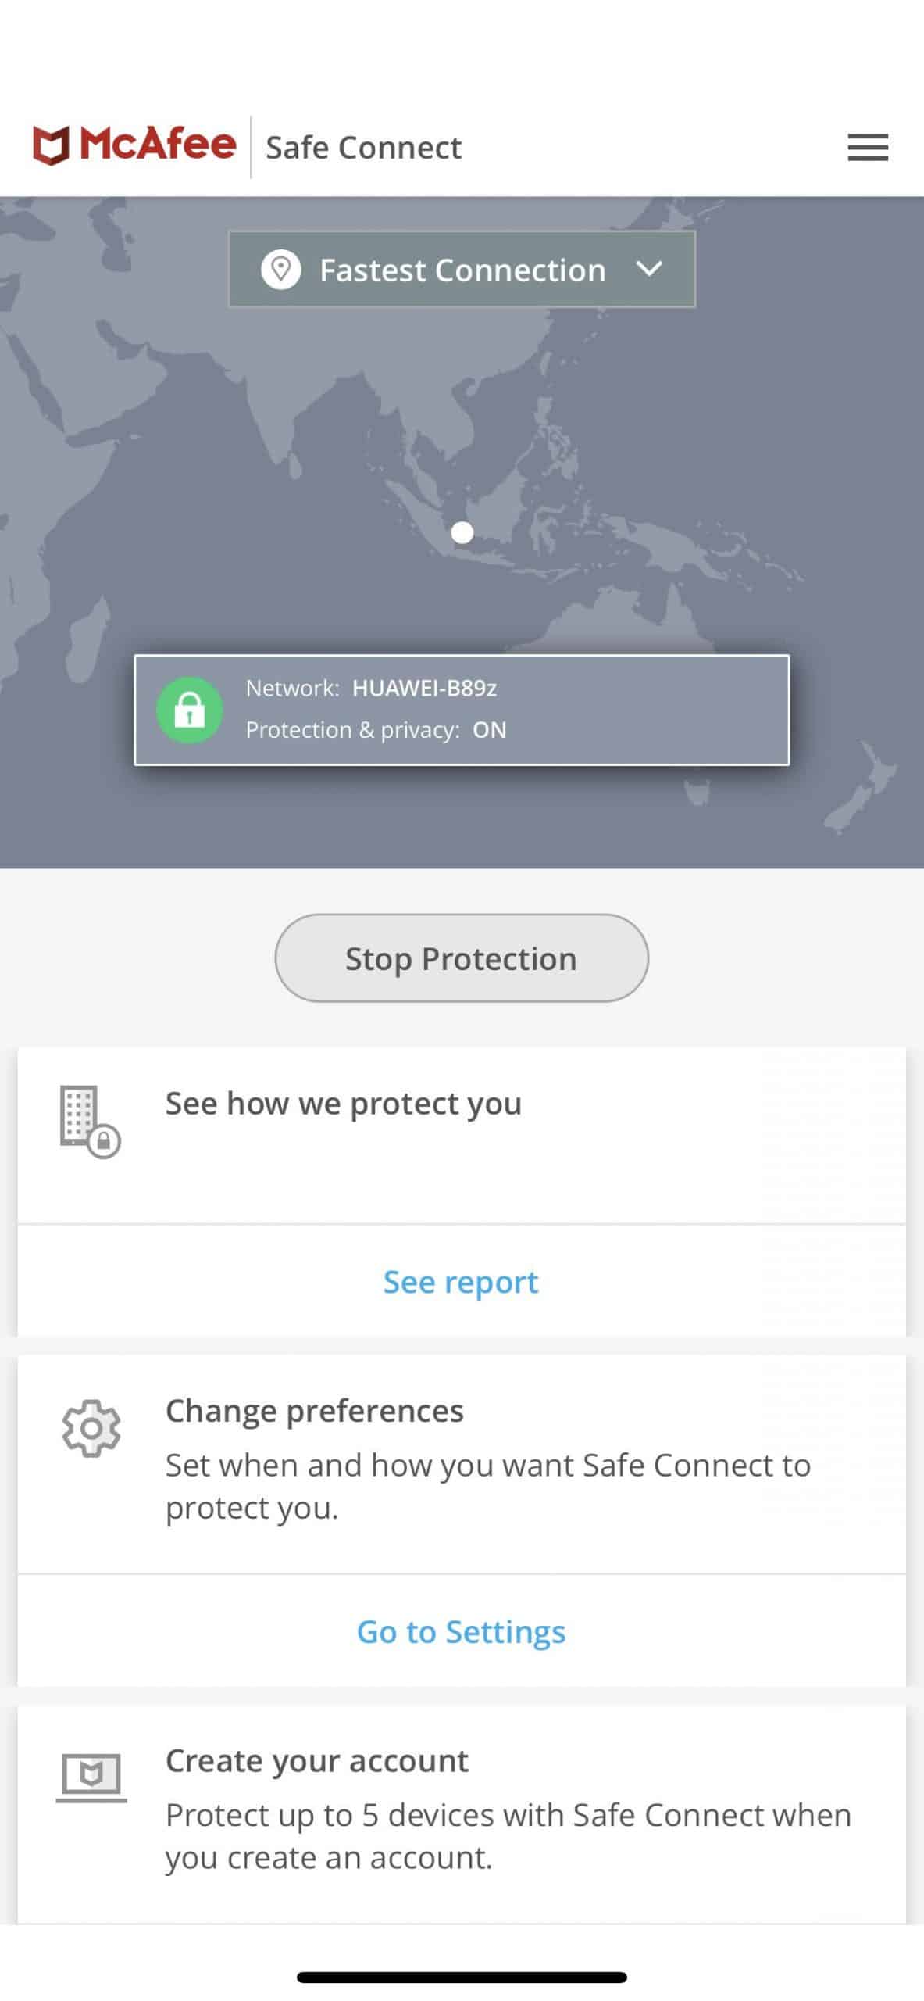Image resolution: width=924 pixels, height=2001 pixels.
Task: Click the McAfee shield logo
Action: click(x=52, y=145)
